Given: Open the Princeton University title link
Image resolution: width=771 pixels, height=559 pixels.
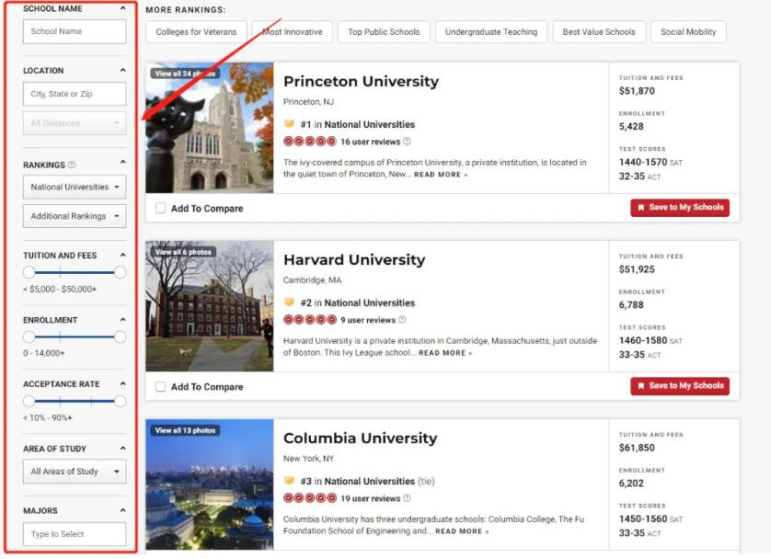Looking at the screenshot, I should [361, 81].
